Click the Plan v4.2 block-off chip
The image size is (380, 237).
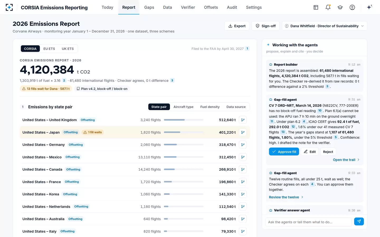coord(102,89)
